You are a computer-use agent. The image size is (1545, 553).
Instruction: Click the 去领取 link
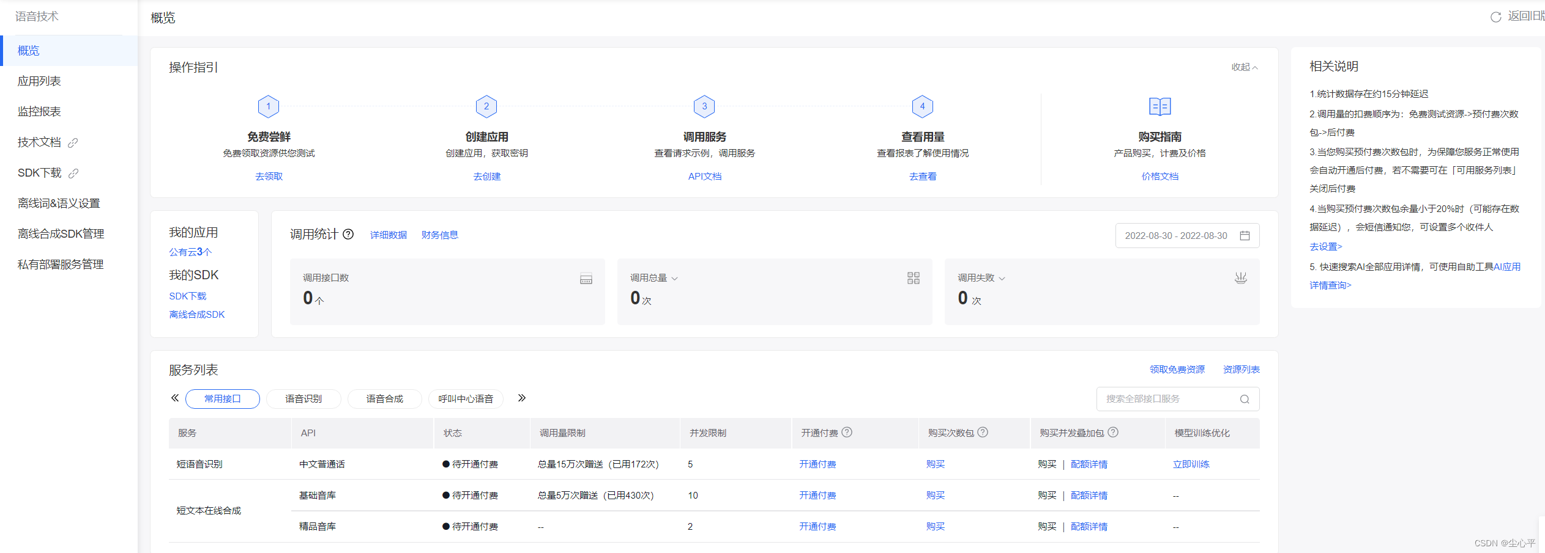(269, 177)
